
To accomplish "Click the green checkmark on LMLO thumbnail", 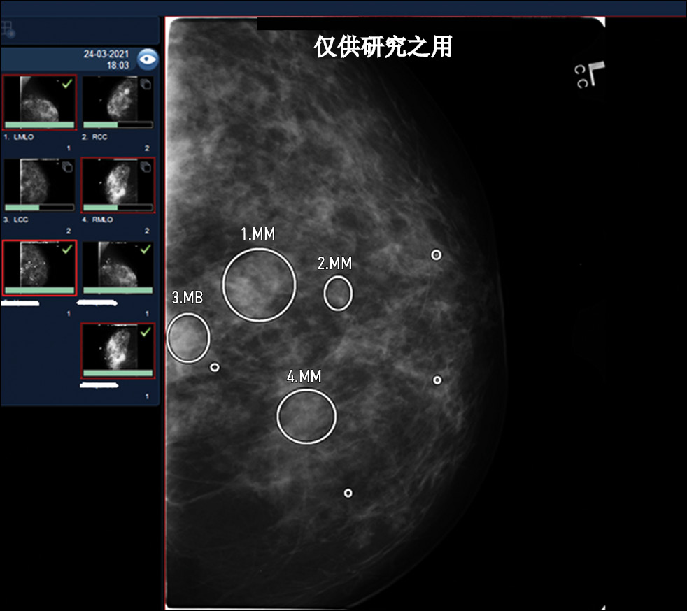I will [66, 84].
